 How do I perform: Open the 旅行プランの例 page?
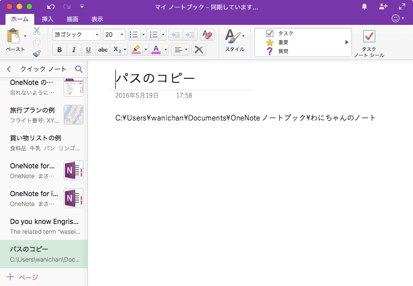(44, 115)
